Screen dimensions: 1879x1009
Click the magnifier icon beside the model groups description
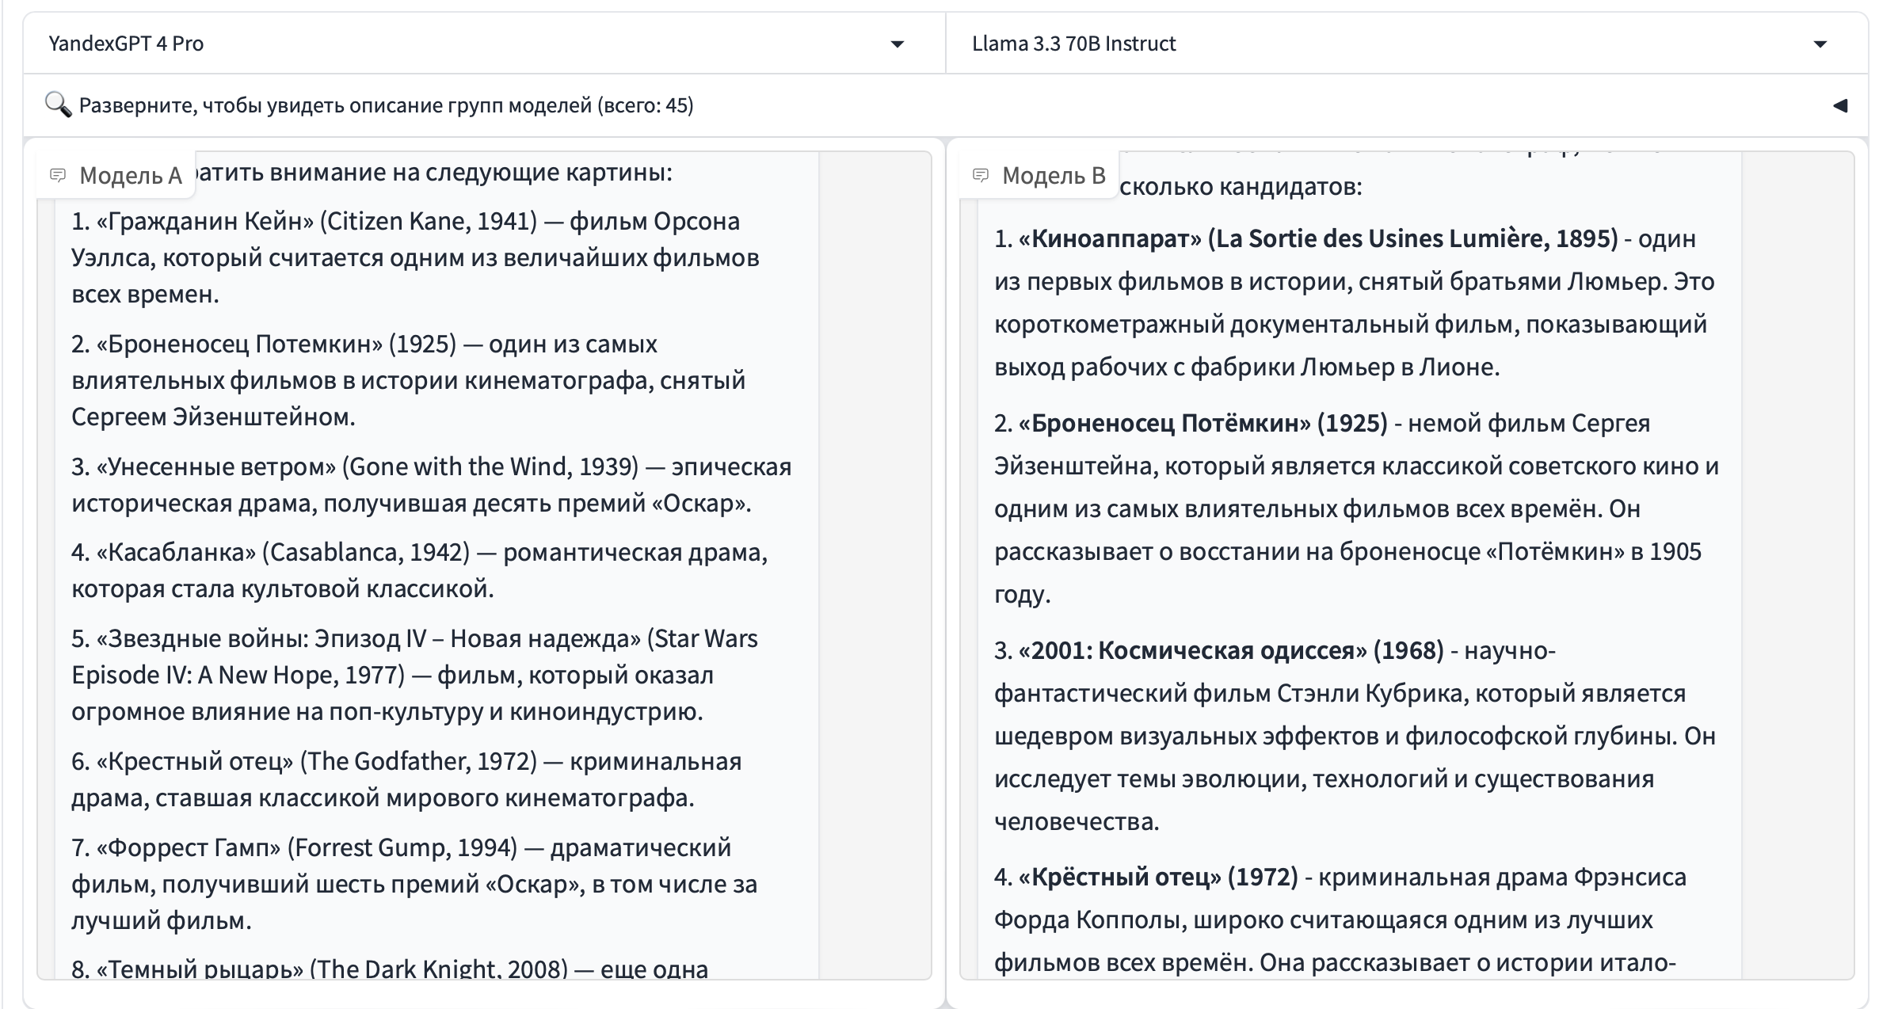58,105
